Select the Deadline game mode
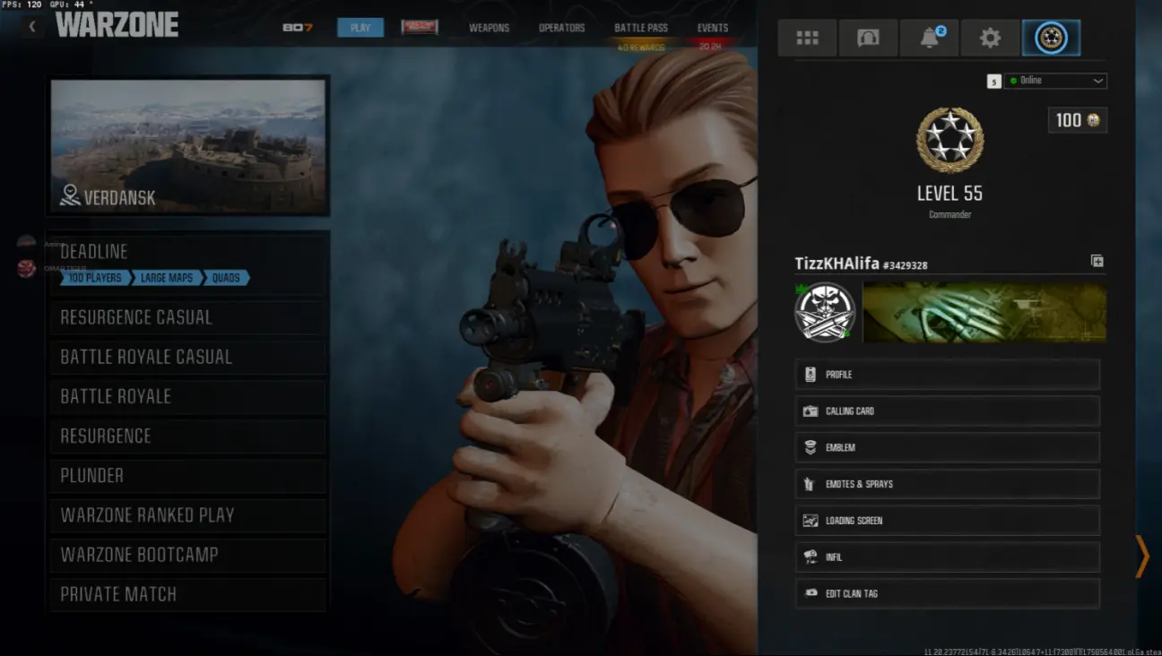 188,263
